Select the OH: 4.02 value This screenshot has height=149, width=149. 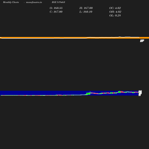[x=115, y=12]
